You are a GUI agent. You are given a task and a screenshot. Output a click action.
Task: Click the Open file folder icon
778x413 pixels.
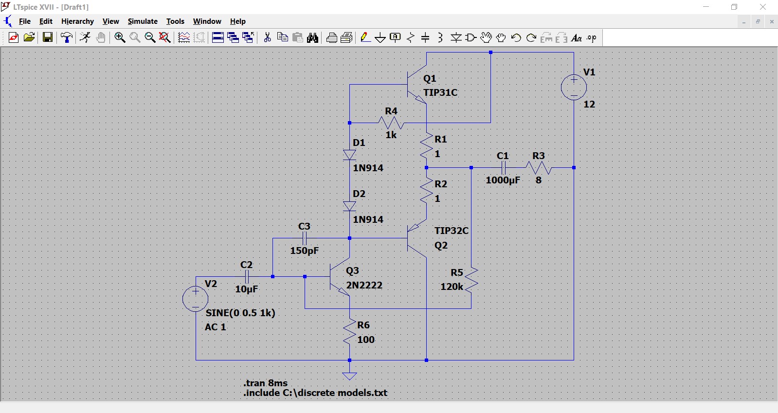point(29,38)
